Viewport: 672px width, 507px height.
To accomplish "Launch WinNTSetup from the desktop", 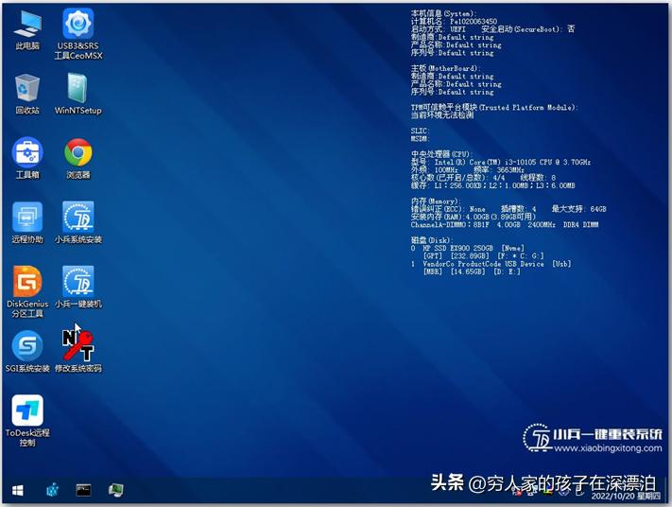I will 78,94.
